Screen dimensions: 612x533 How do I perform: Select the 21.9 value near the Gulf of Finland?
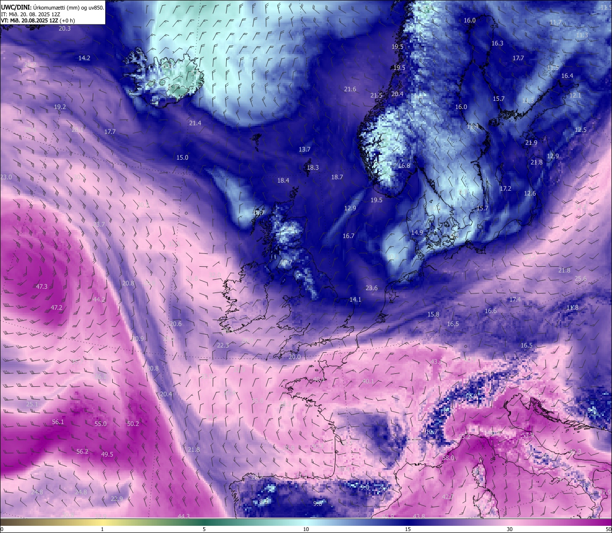tap(531, 143)
